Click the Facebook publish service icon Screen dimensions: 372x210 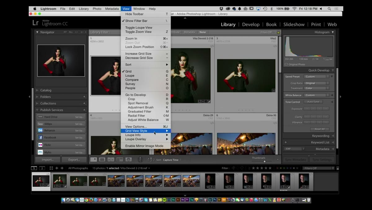[x=40, y=137]
